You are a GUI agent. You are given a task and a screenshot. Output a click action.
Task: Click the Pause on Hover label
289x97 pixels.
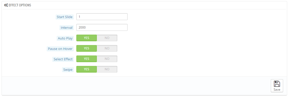pos(60,49)
